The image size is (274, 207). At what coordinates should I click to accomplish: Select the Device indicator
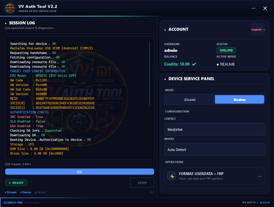tap(26, 192)
